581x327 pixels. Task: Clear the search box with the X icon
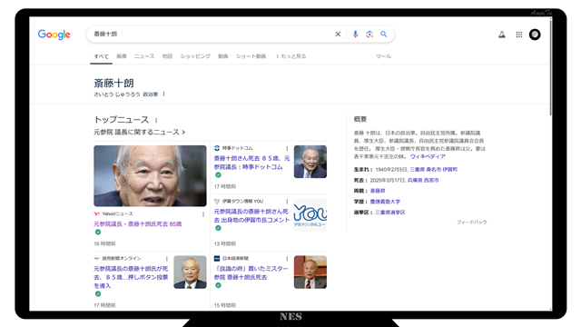click(x=338, y=35)
